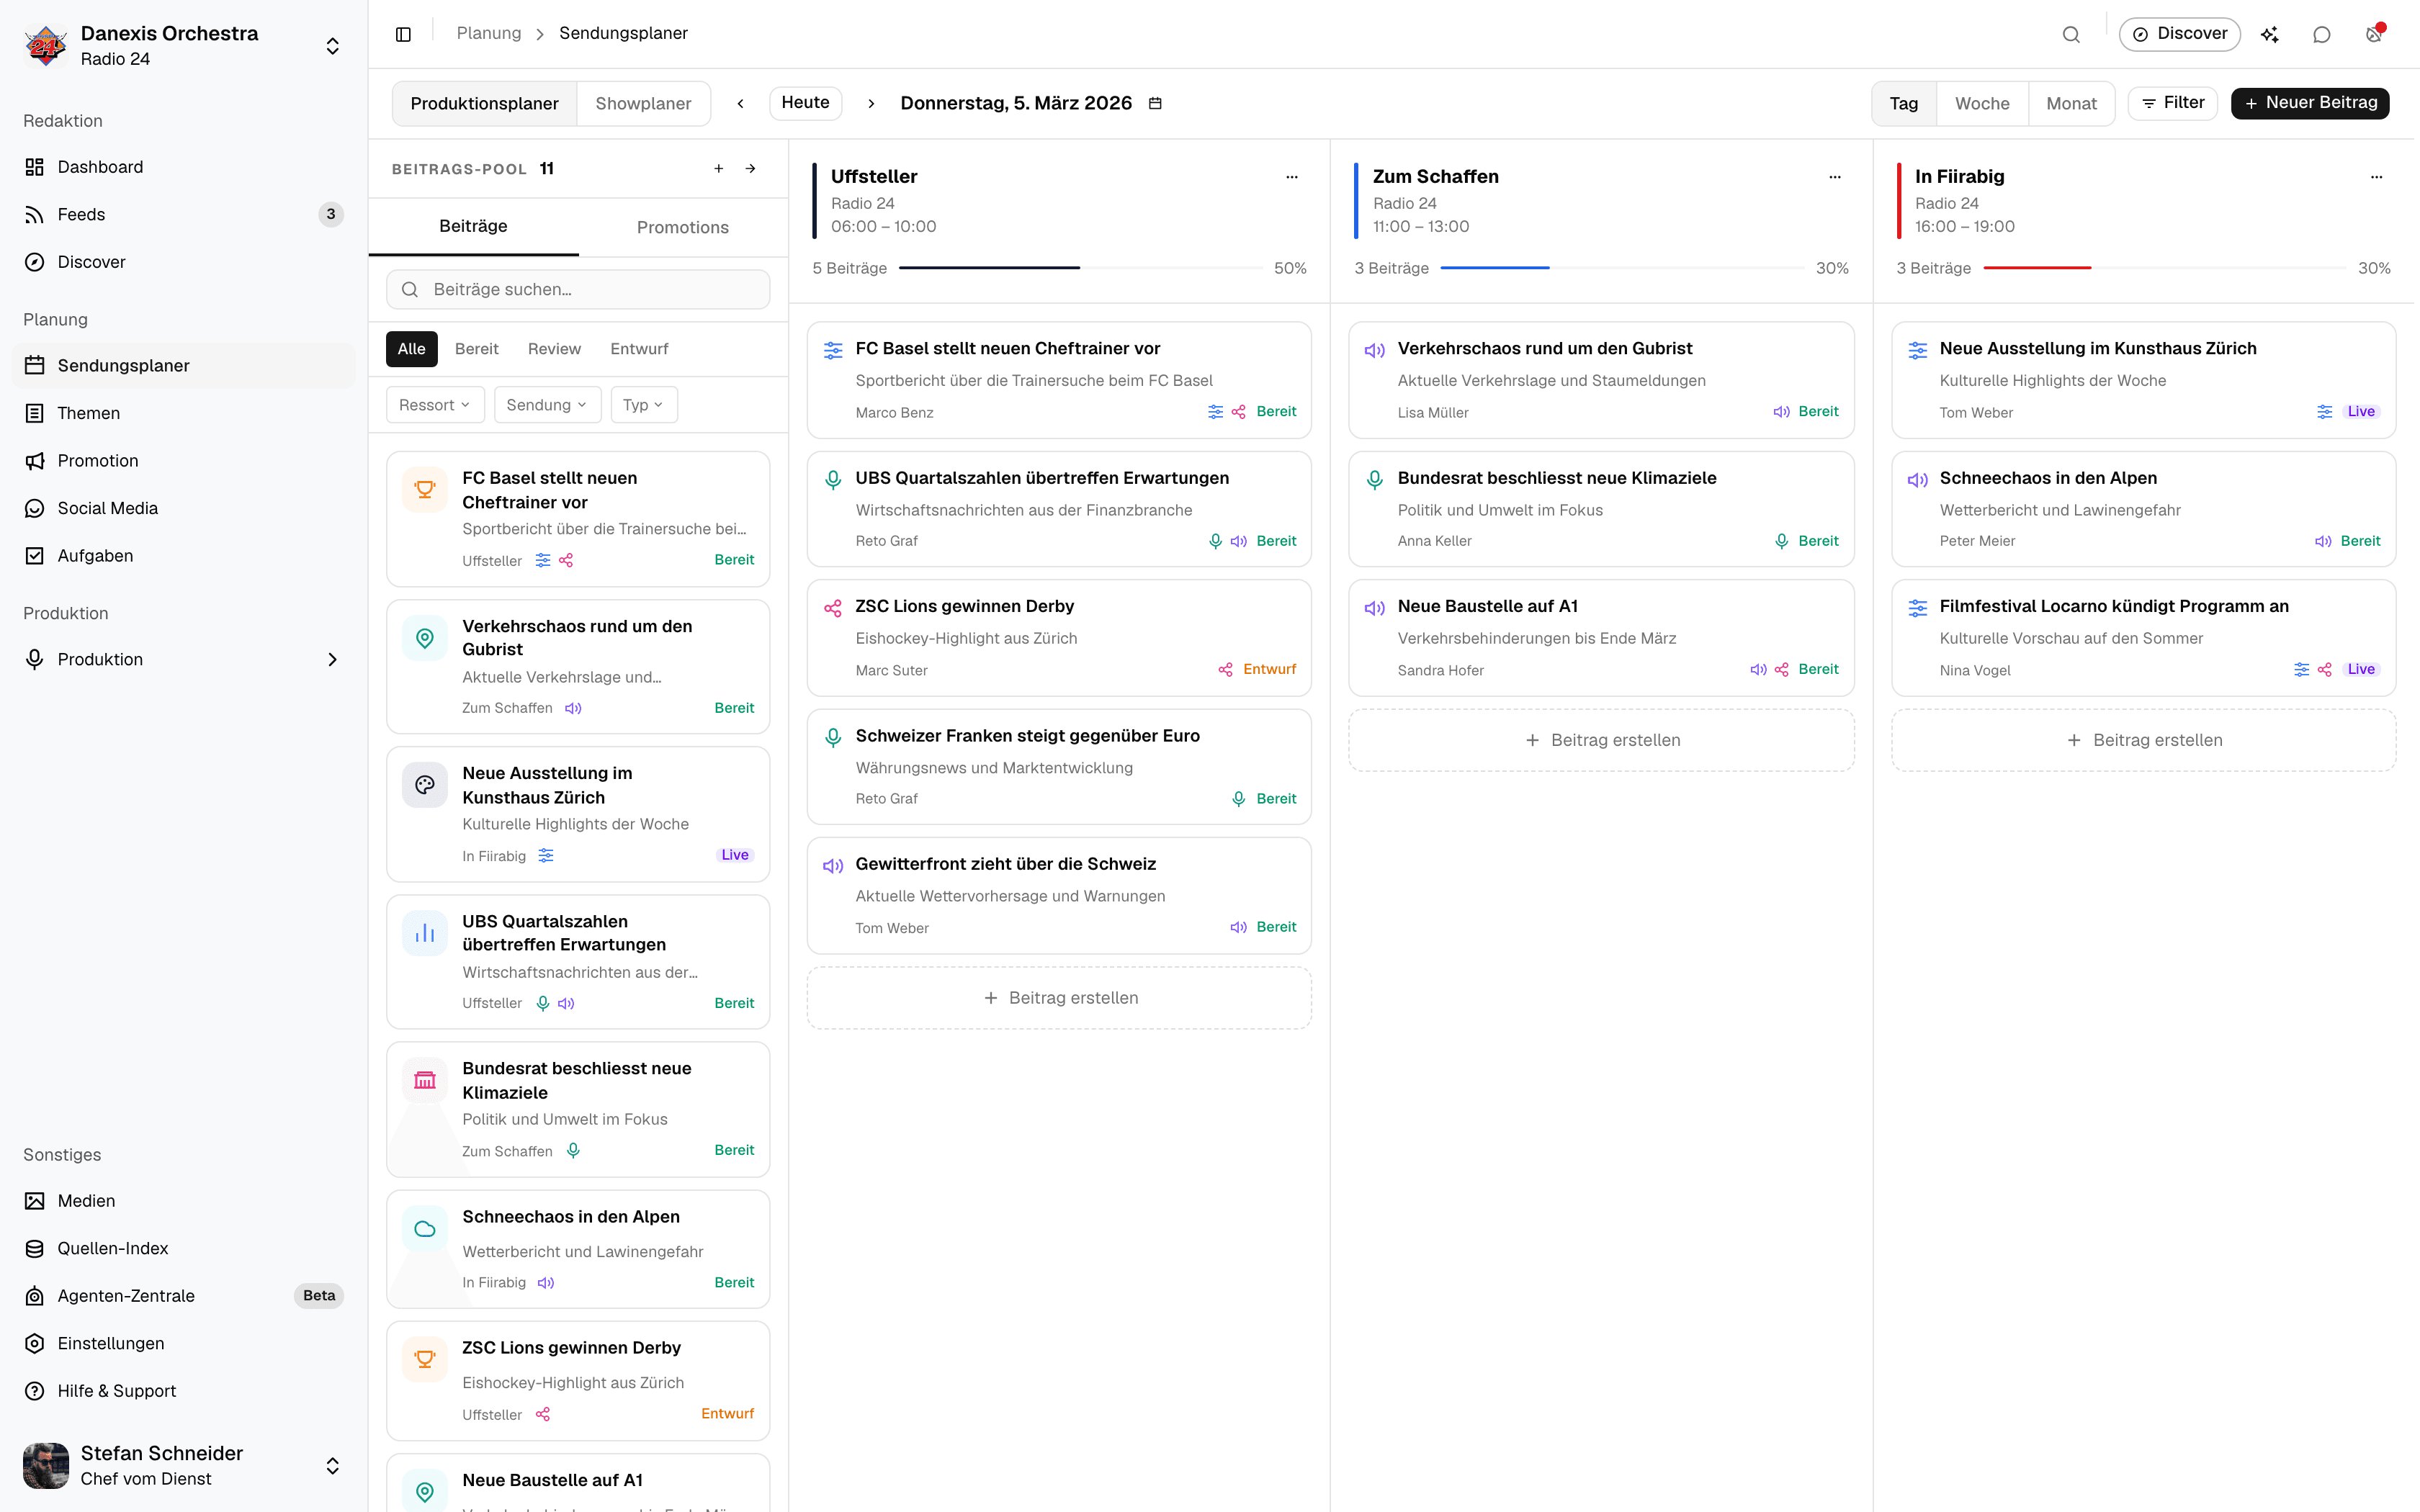Collapse Beitrags-Pool with arrow icon
The width and height of the screenshot is (2420, 1512).
(x=751, y=169)
